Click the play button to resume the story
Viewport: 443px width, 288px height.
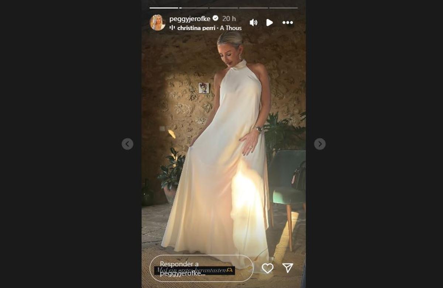coord(269,22)
